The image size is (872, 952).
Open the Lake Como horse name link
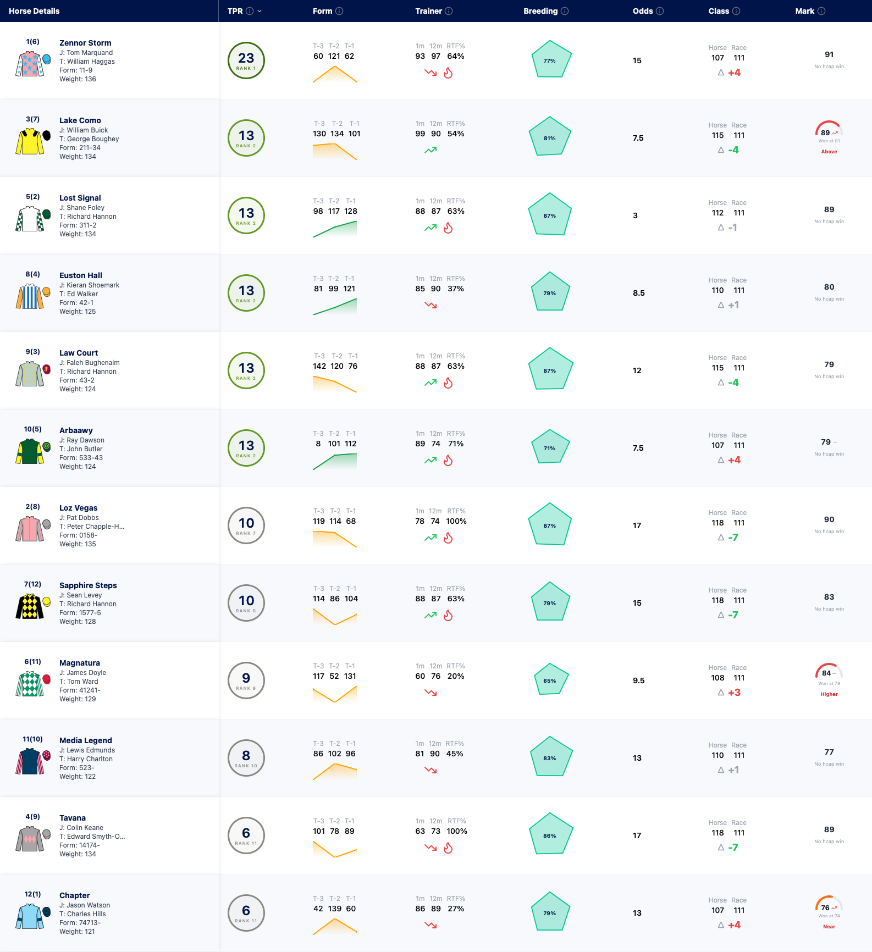80,120
